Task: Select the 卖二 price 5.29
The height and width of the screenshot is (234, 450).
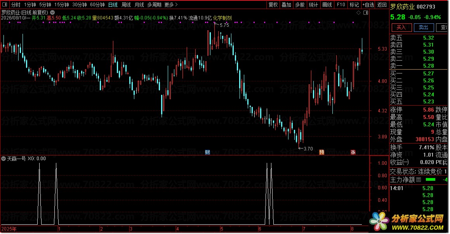Action: click(429, 59)
